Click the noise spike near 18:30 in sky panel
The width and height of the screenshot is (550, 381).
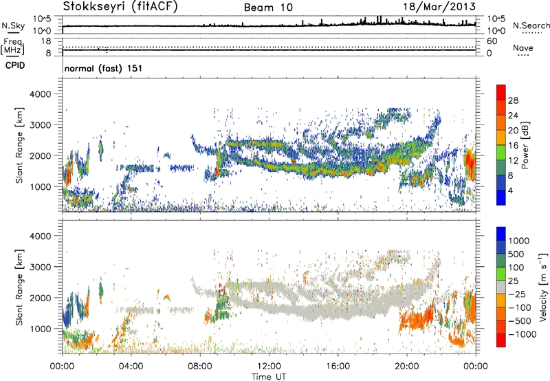tap(379, 20)
